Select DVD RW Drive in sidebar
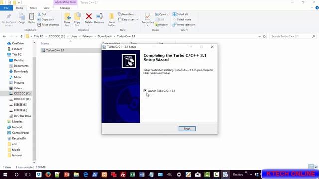The image size is (319, 179). pyautogui.click(x=20, y=116)
